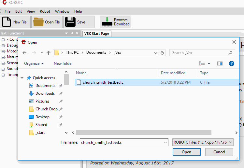Open the dialog Help question icon
This screenshot has width=244, height=168.
232,63
